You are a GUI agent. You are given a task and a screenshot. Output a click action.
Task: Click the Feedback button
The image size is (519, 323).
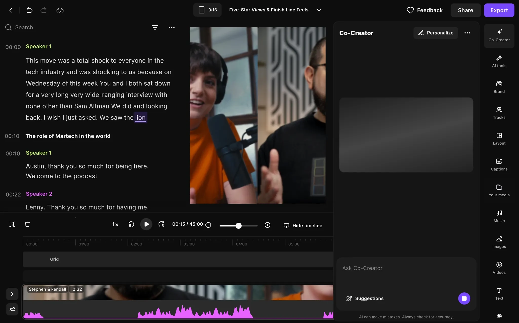[425, 10]
